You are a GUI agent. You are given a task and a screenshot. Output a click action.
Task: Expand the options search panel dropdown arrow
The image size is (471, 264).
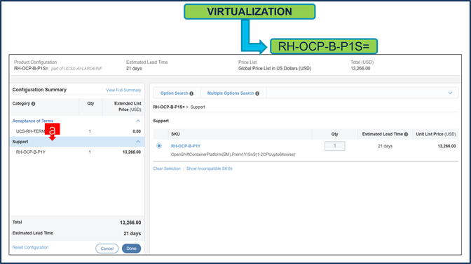point(450,93)
